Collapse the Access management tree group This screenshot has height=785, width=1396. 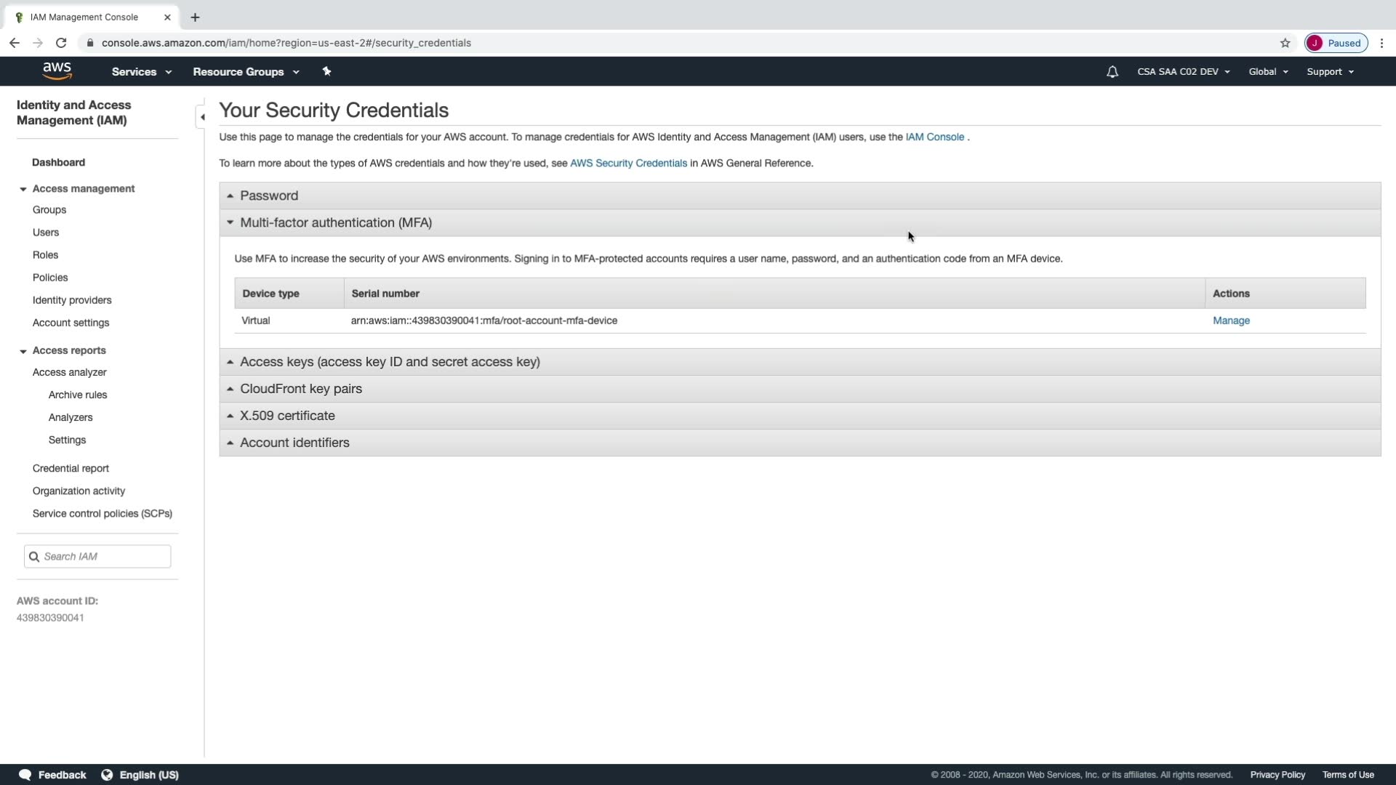23,189
